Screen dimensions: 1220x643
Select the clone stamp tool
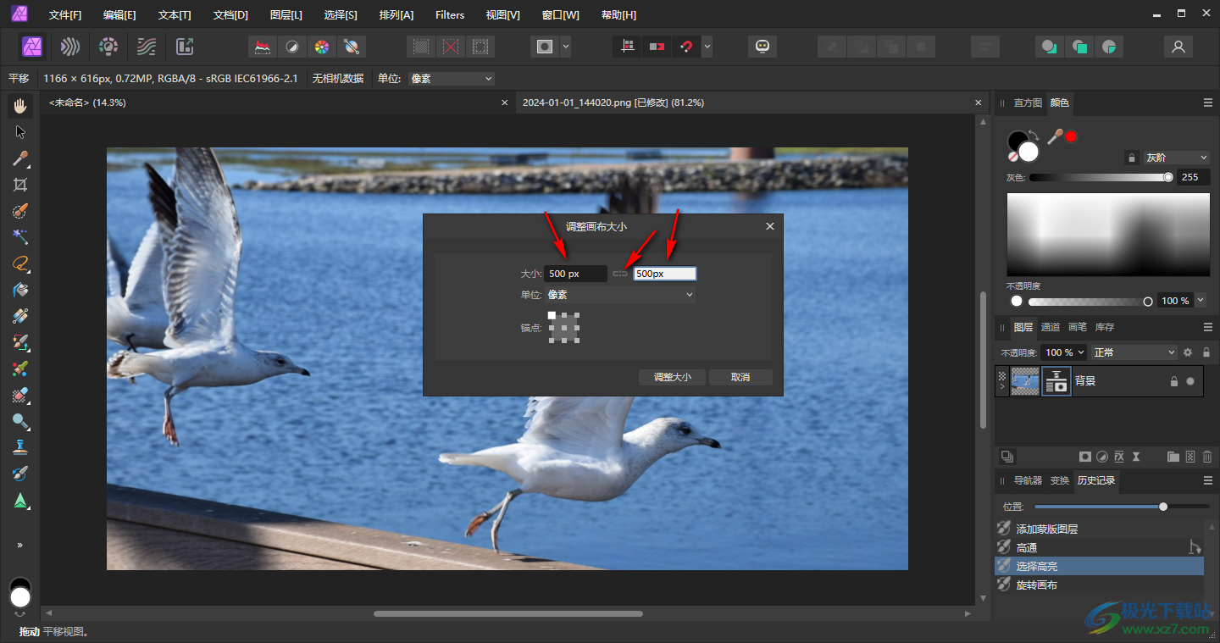20,447
